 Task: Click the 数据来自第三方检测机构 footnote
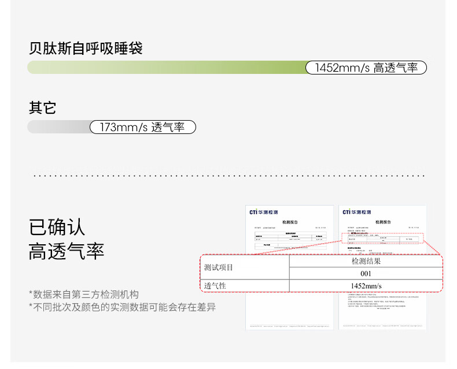coord(84,294)
